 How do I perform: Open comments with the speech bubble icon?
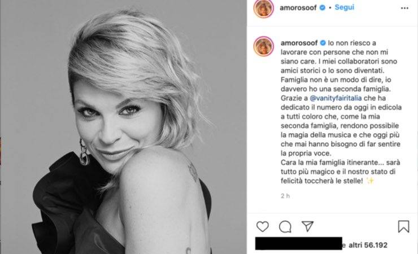285,227
